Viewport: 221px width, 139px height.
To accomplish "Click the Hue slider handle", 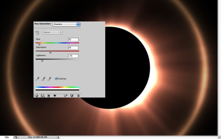I will pyautogui.click(x=39, y=44).
